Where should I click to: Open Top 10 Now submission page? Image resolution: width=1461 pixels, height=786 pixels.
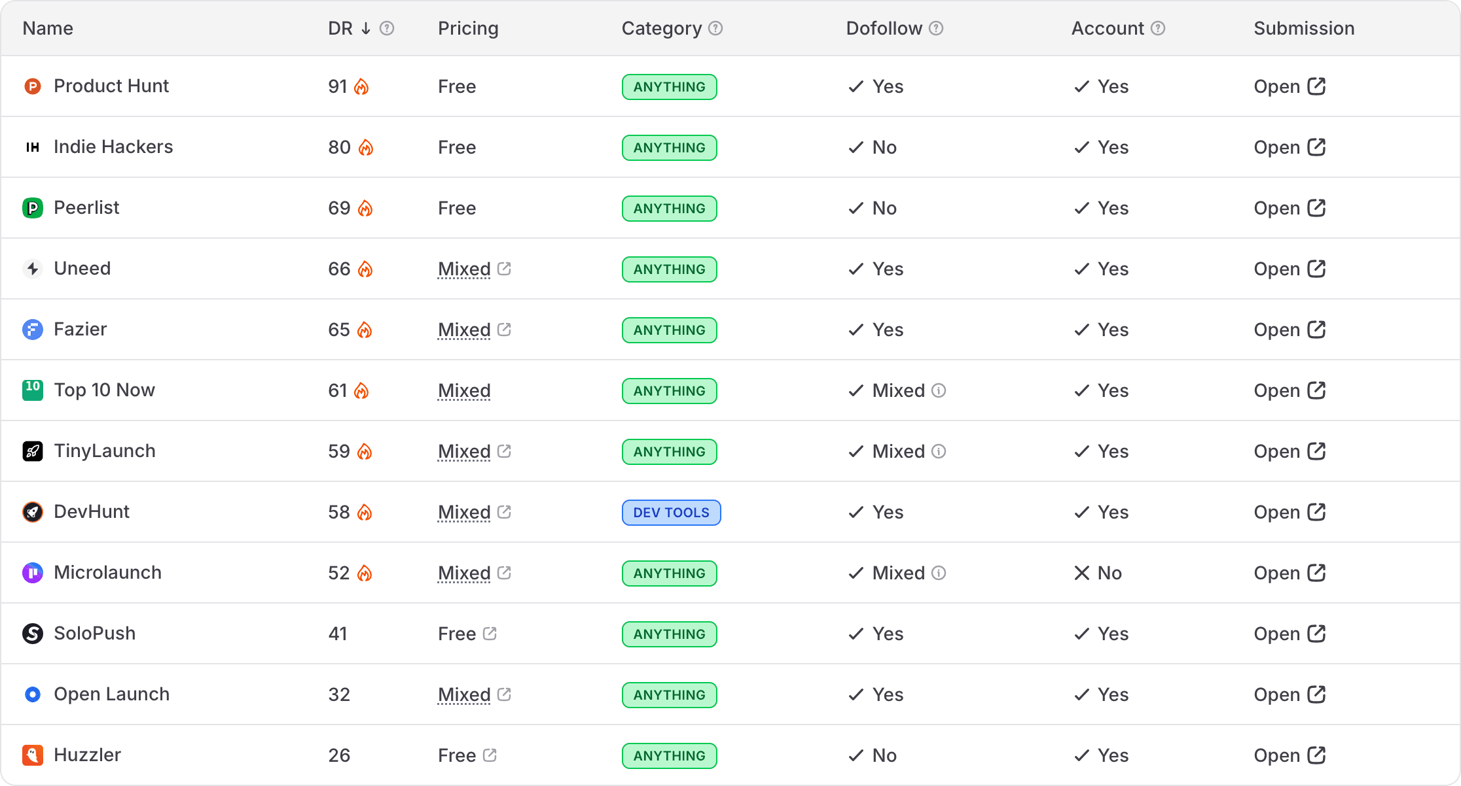(x=1290, y=390)
